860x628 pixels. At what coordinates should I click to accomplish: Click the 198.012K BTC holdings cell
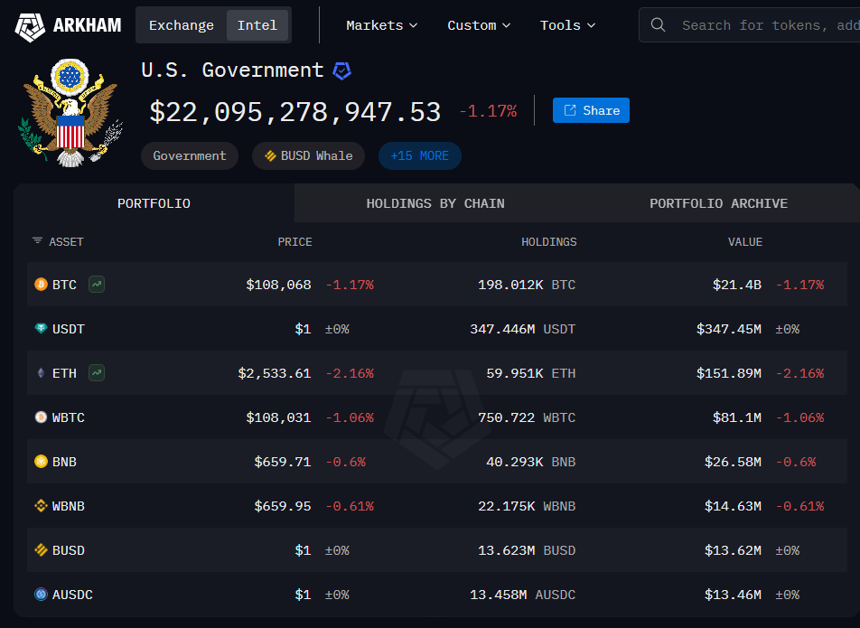[527, 285]
